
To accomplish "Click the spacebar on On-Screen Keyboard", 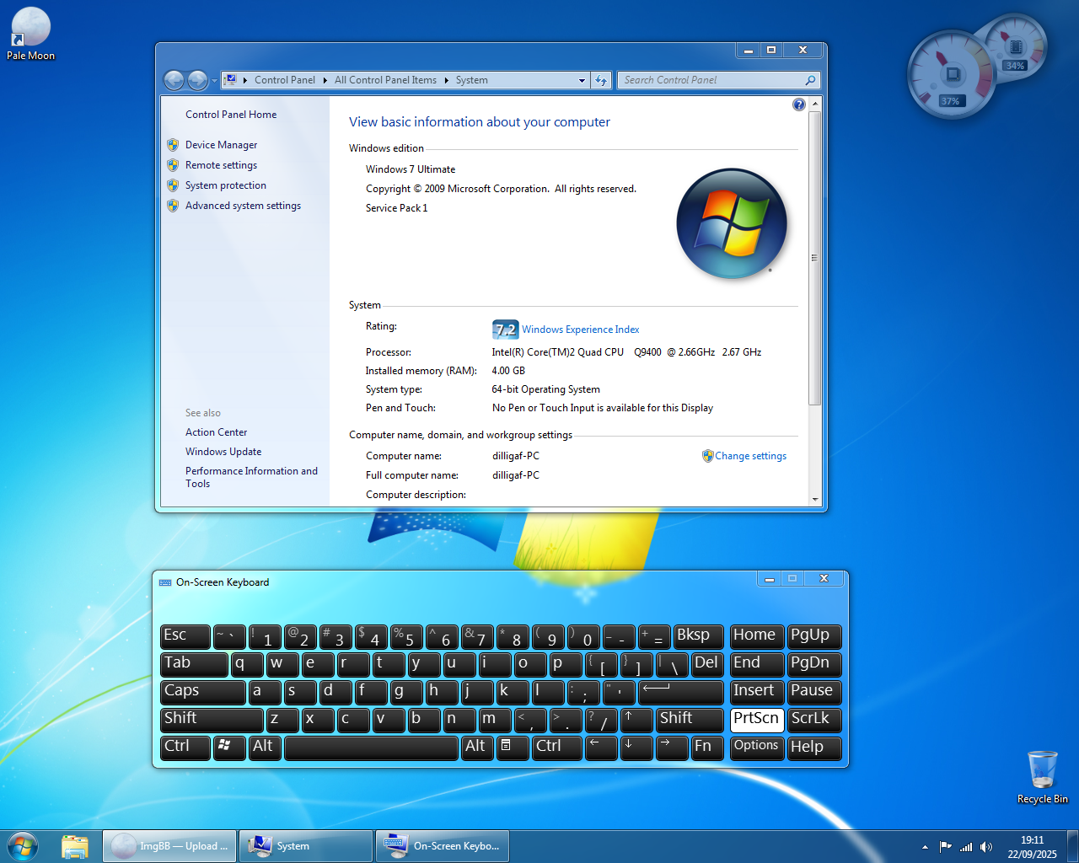I will 371,748.
